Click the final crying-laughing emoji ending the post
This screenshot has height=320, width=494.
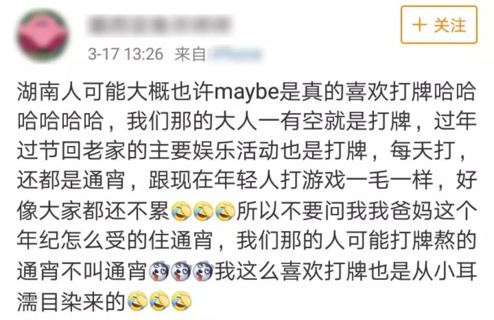point(182,301)
